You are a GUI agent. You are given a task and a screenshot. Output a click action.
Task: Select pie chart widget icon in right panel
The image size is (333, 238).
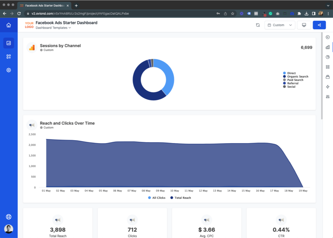point(328,57)
